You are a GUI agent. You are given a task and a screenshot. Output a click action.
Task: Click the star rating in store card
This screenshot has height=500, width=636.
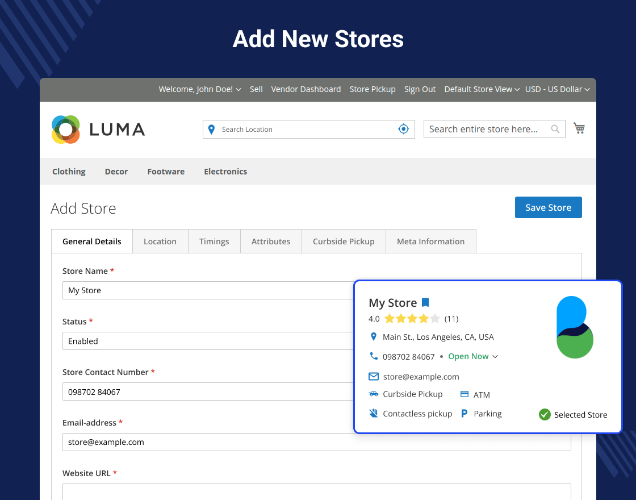click(412, 319)
